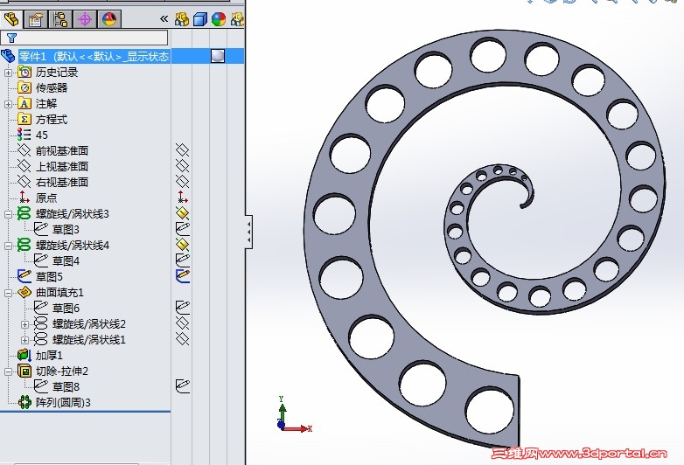This screenshot has height=465, width=684.
Task: Expand the 螺旋线/涡状线1 sub-feature
Action: point(24,340)
